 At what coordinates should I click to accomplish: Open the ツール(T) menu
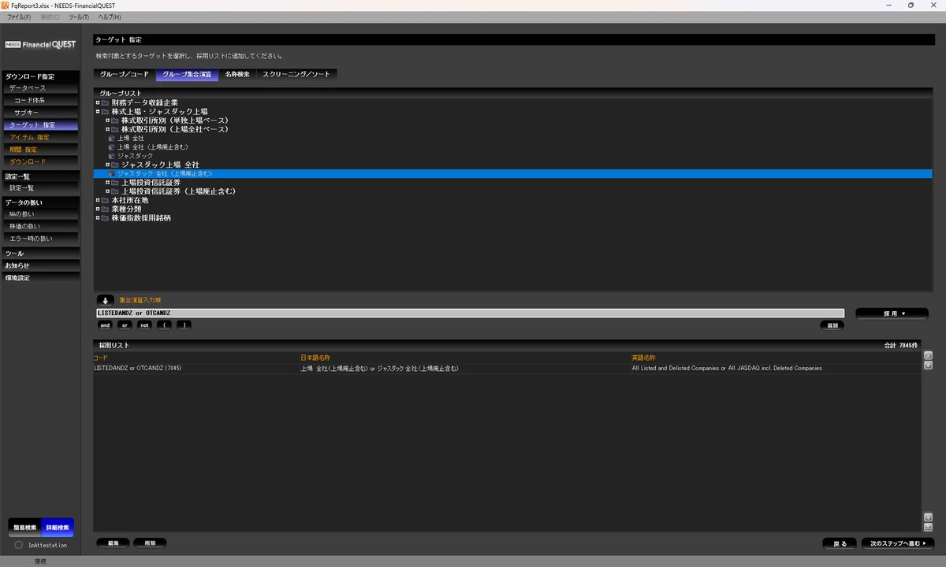coord(80,17)
